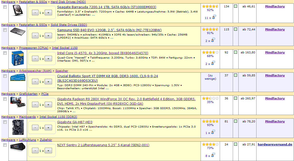The image size is (294, 161).
Task: Open Samsung SSD 840 EVO 120GB product link
Action: coord(109,30)
